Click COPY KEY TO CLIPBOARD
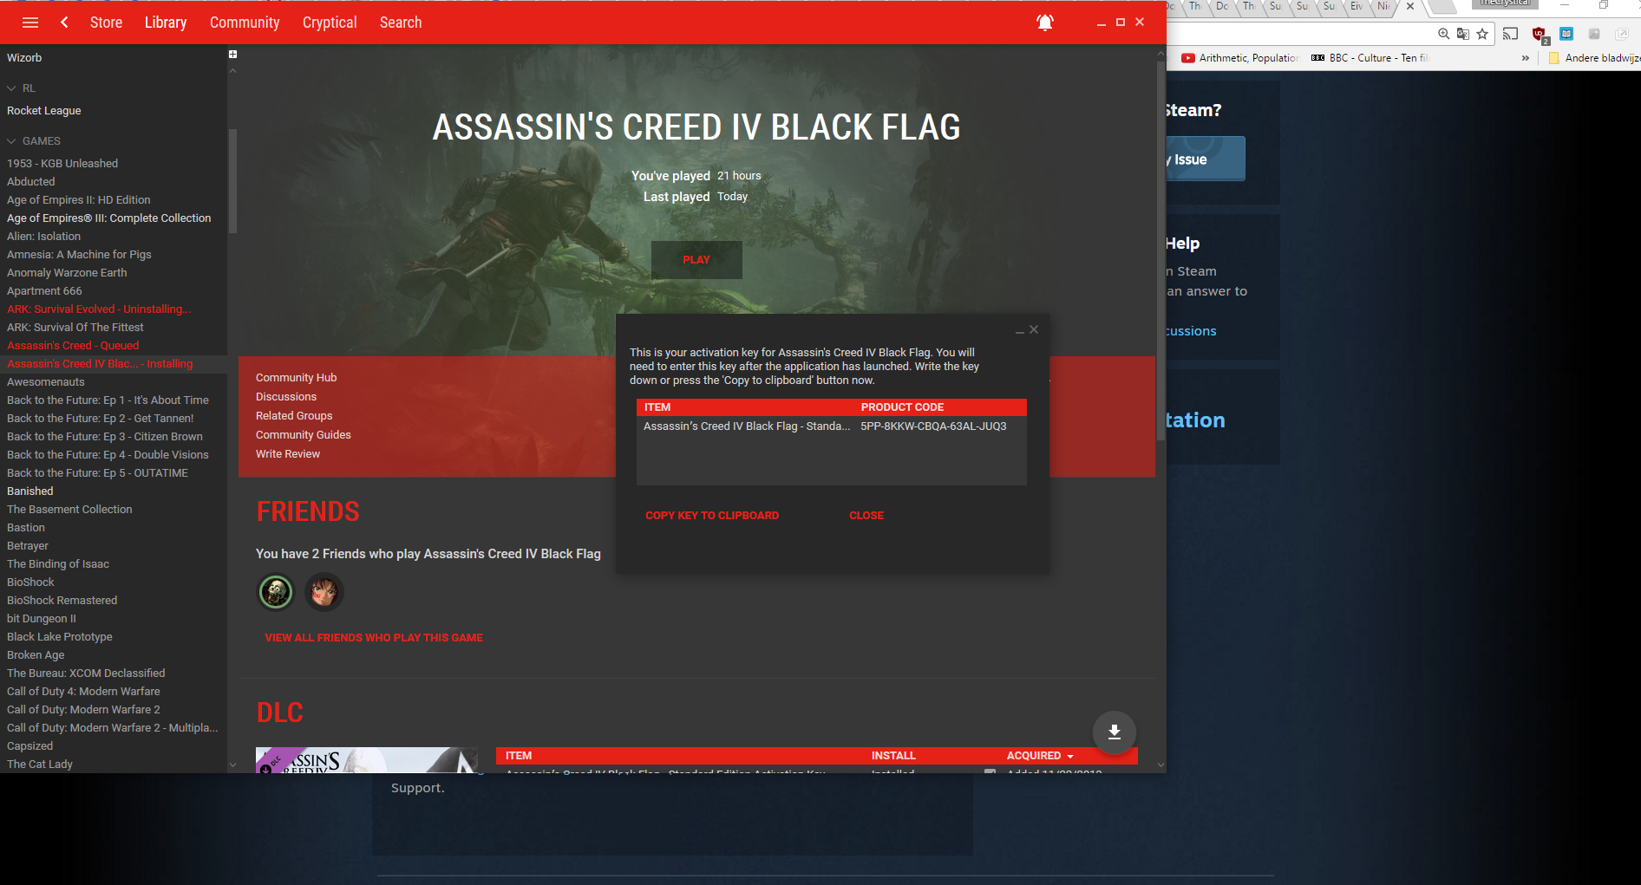This screenshot has height=885, width=1641. coord(712,516)
